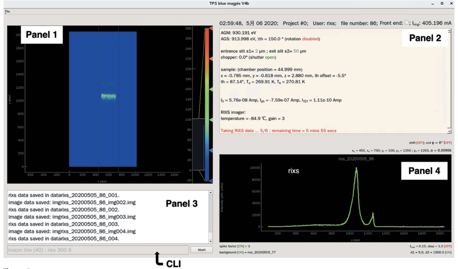Click the top red colorbar marker triangle
The image size is (458, 269).
[x=211, y=28]
